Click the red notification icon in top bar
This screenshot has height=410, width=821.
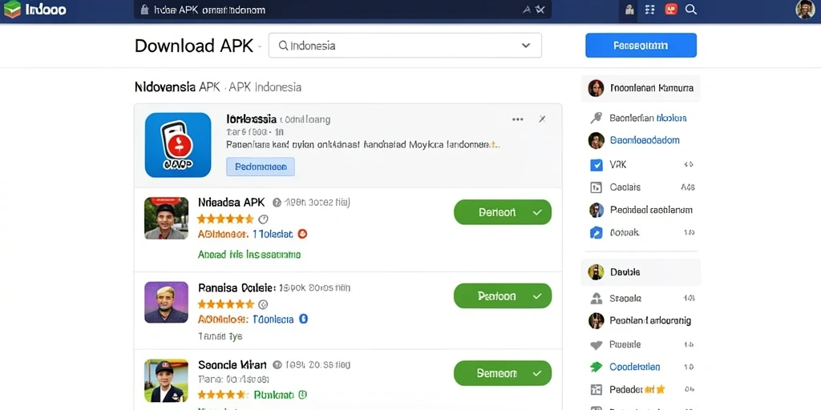(671, 10)
